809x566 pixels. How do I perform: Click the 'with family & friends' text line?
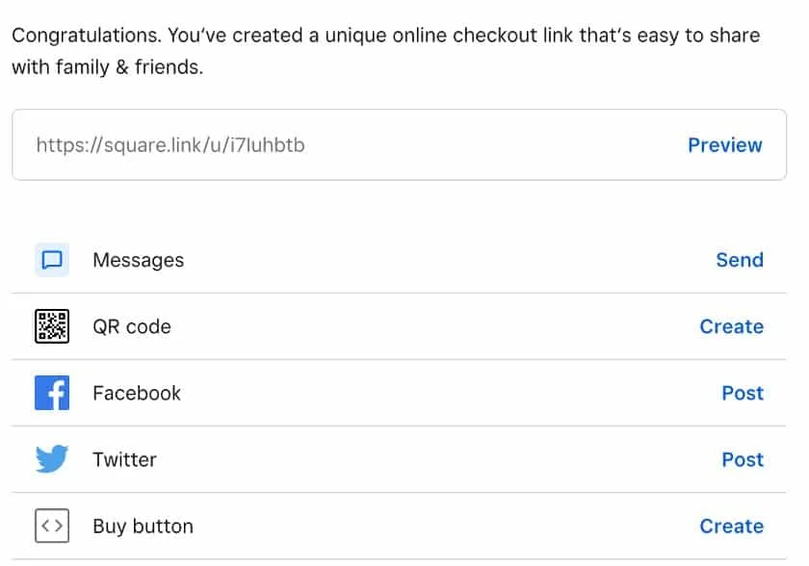107,67
